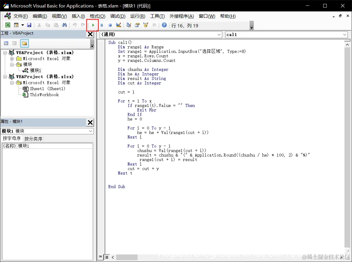
Task: Open VBA Help question mark icon
Action: click(164, 25)
